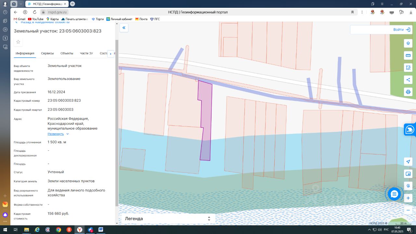This screenshot has width=416, height=234.
Task: Open the Почта bookmark
Action: [141, 19]
